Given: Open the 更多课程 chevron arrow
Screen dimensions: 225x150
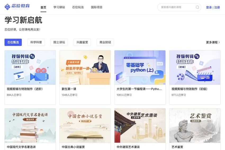Looking at the screenshot, I should (219, 42).
